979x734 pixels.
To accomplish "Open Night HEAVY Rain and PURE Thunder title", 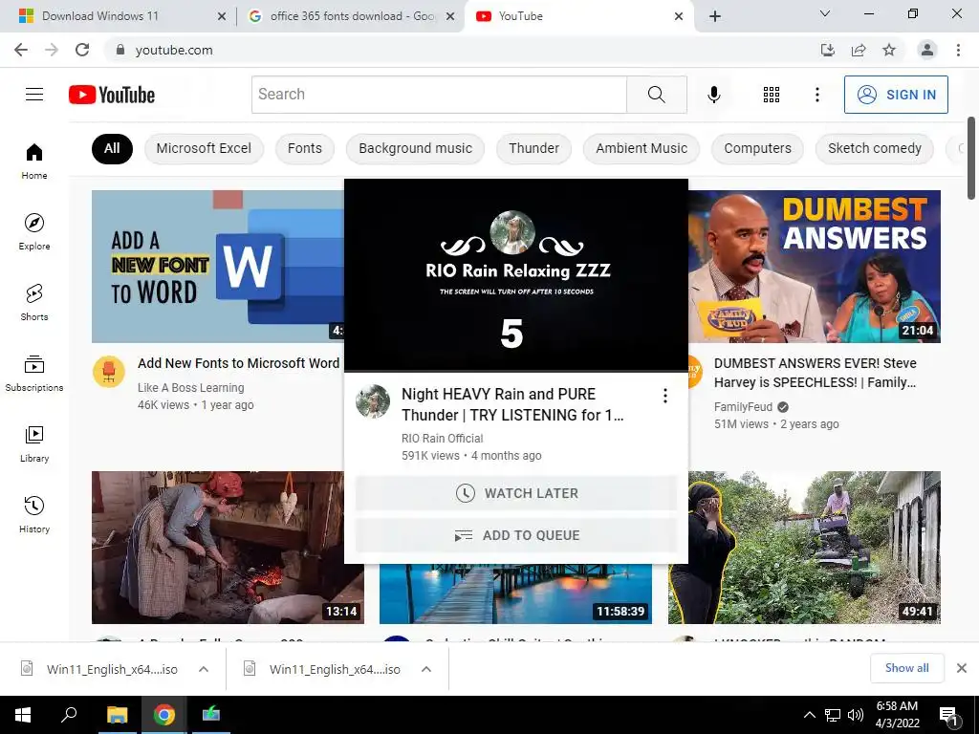I will tap(512, 404).
